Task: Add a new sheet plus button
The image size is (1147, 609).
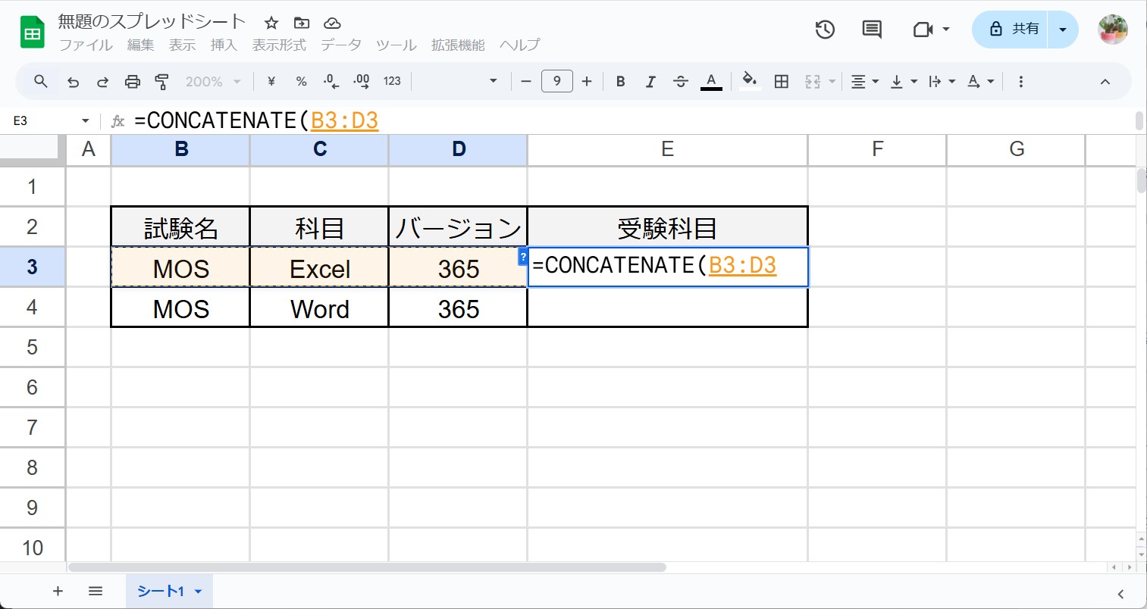Action: pos(58,591)
